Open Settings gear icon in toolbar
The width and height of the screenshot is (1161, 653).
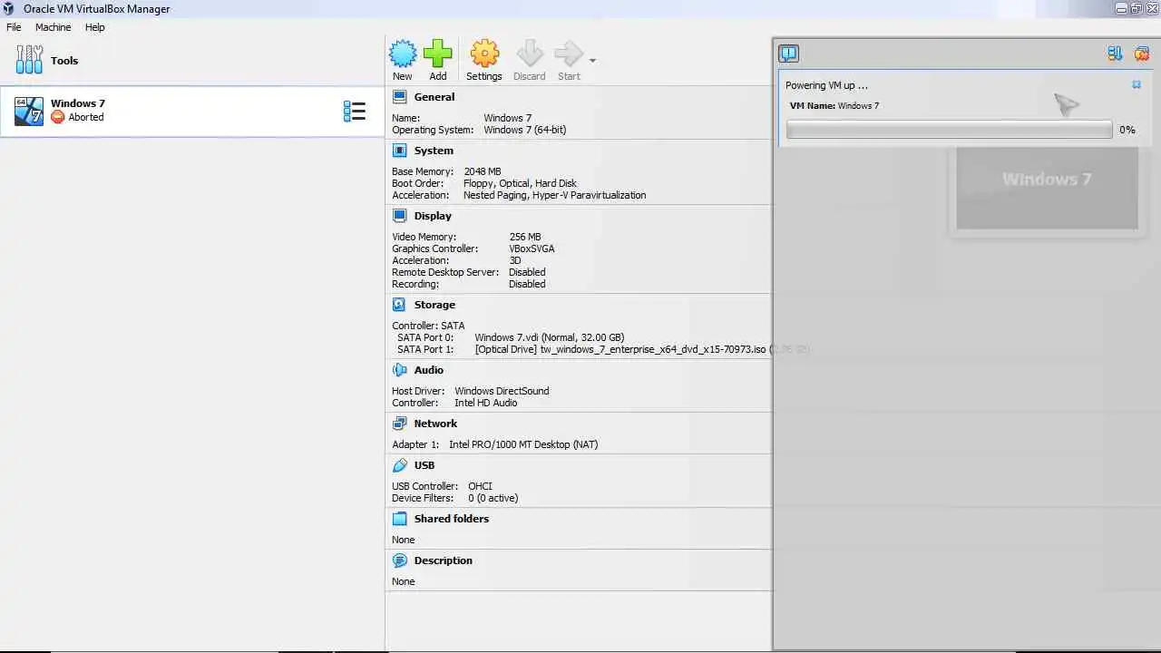(x=484, y=54)
